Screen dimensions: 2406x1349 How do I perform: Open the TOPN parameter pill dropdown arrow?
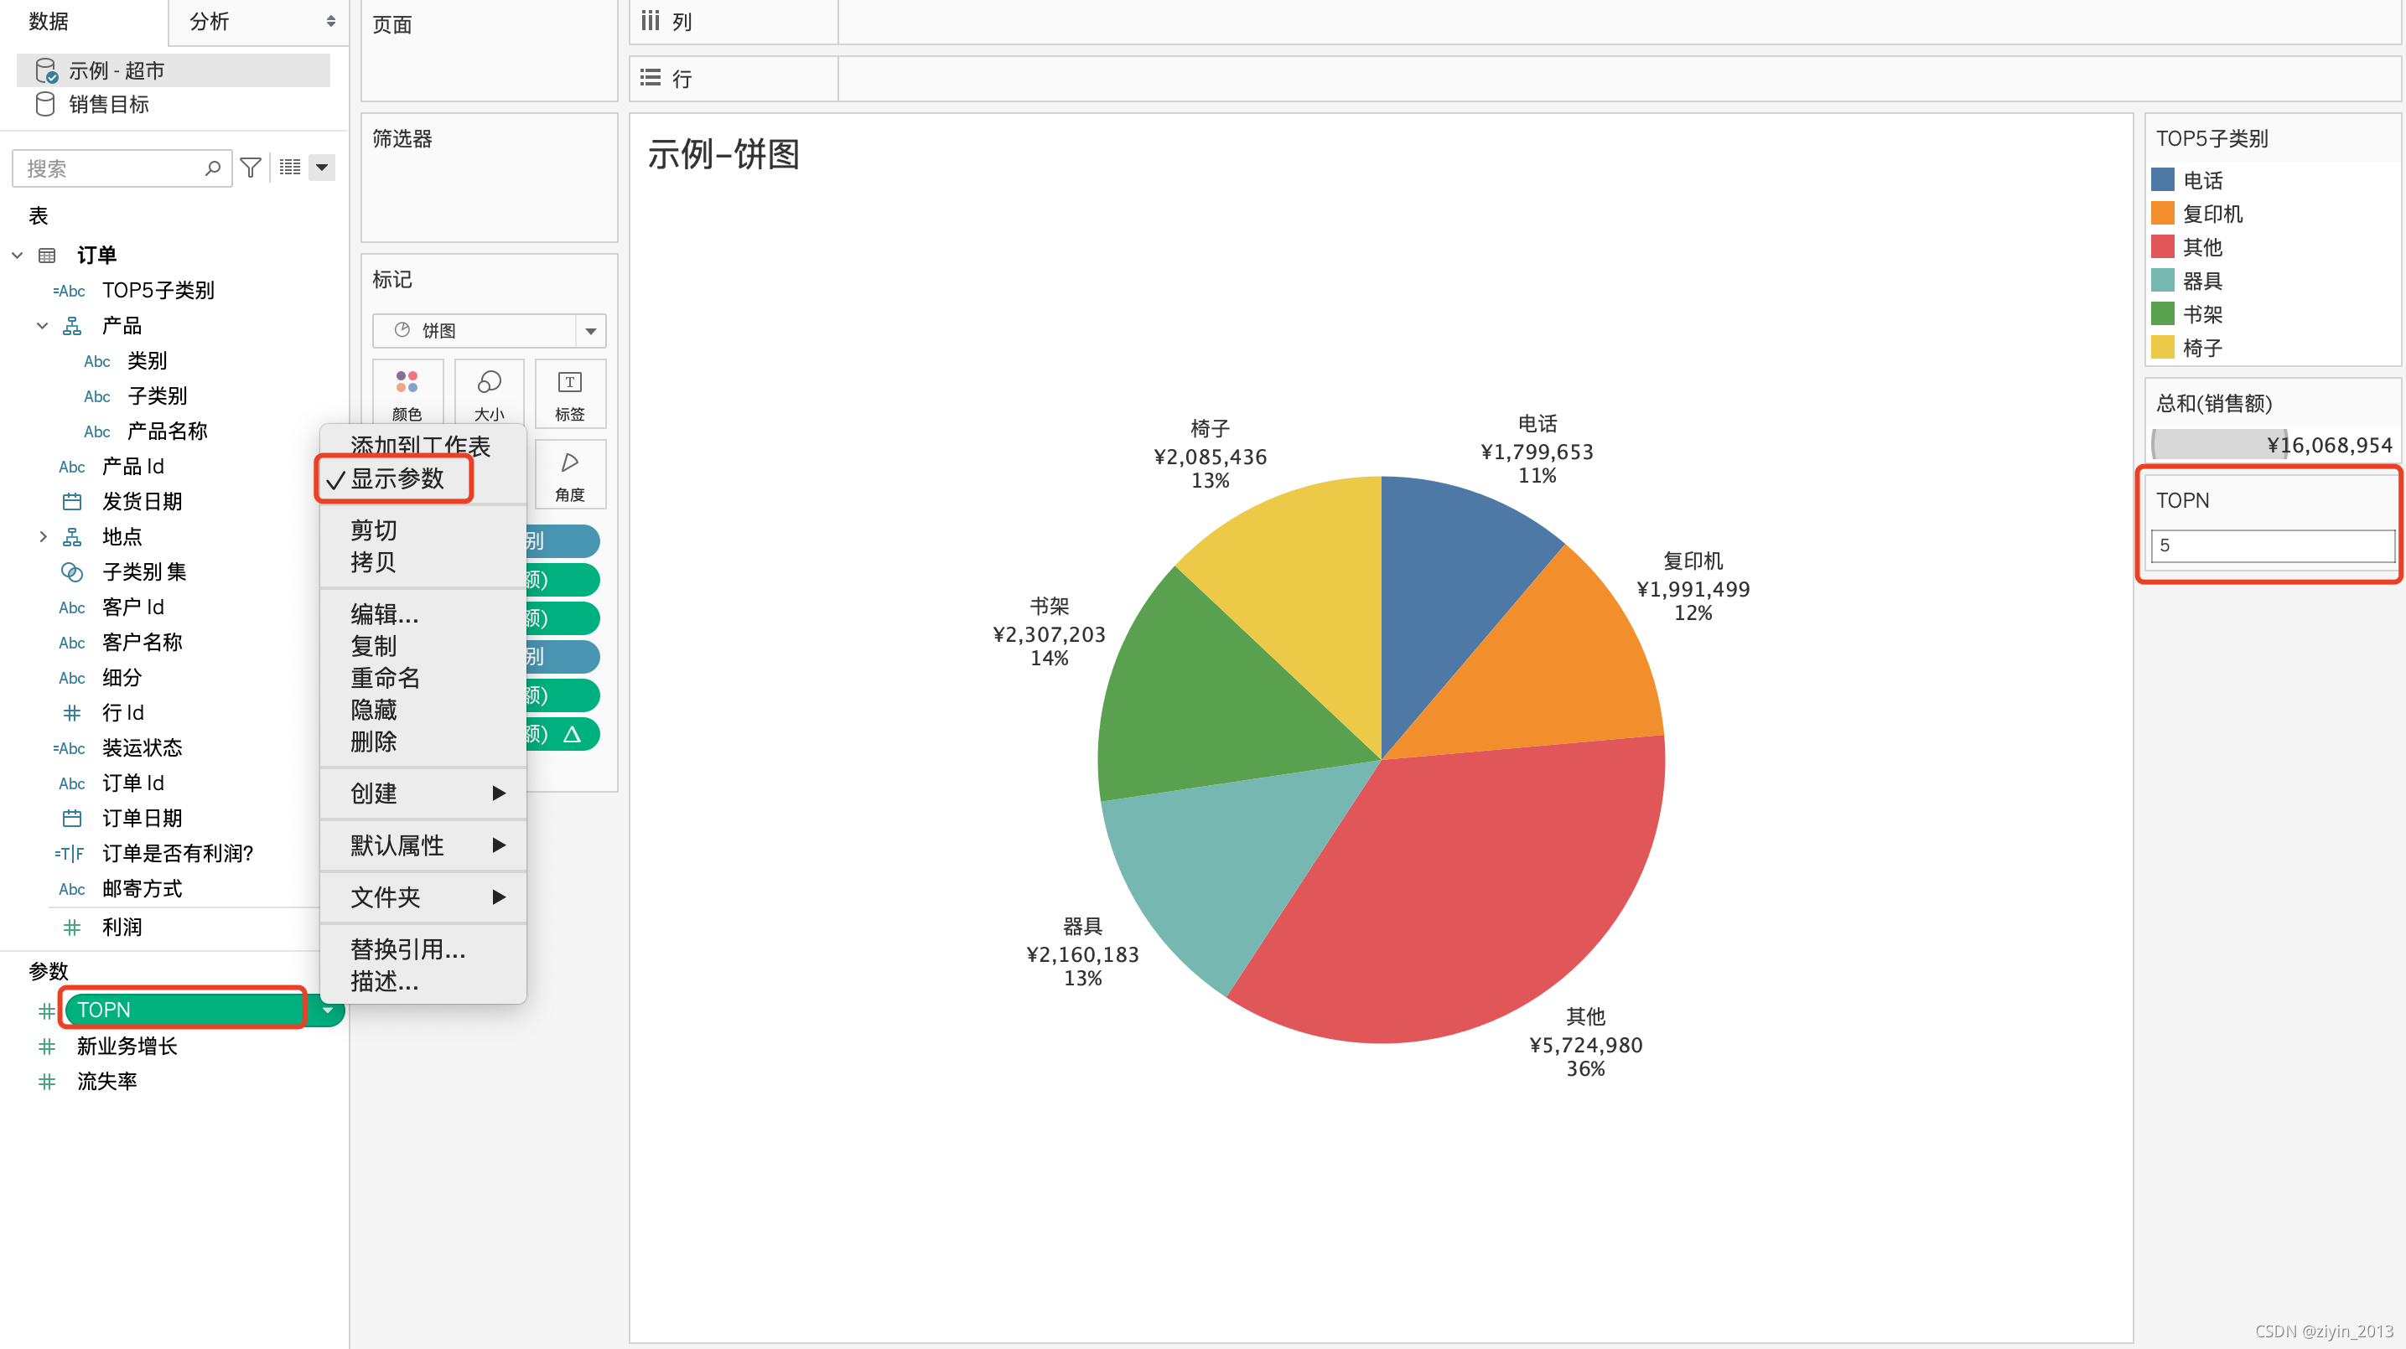coord(328,1010)
